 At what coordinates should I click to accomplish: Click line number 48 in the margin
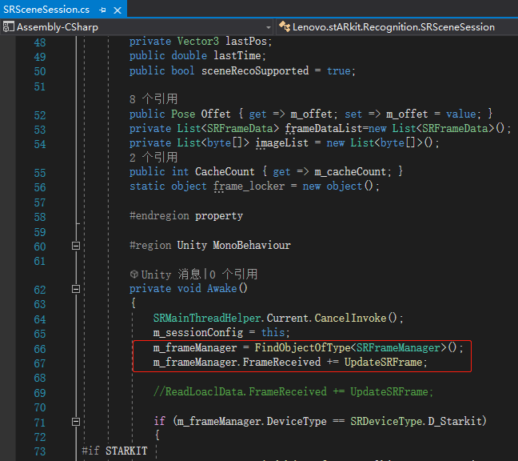(40, 42)
